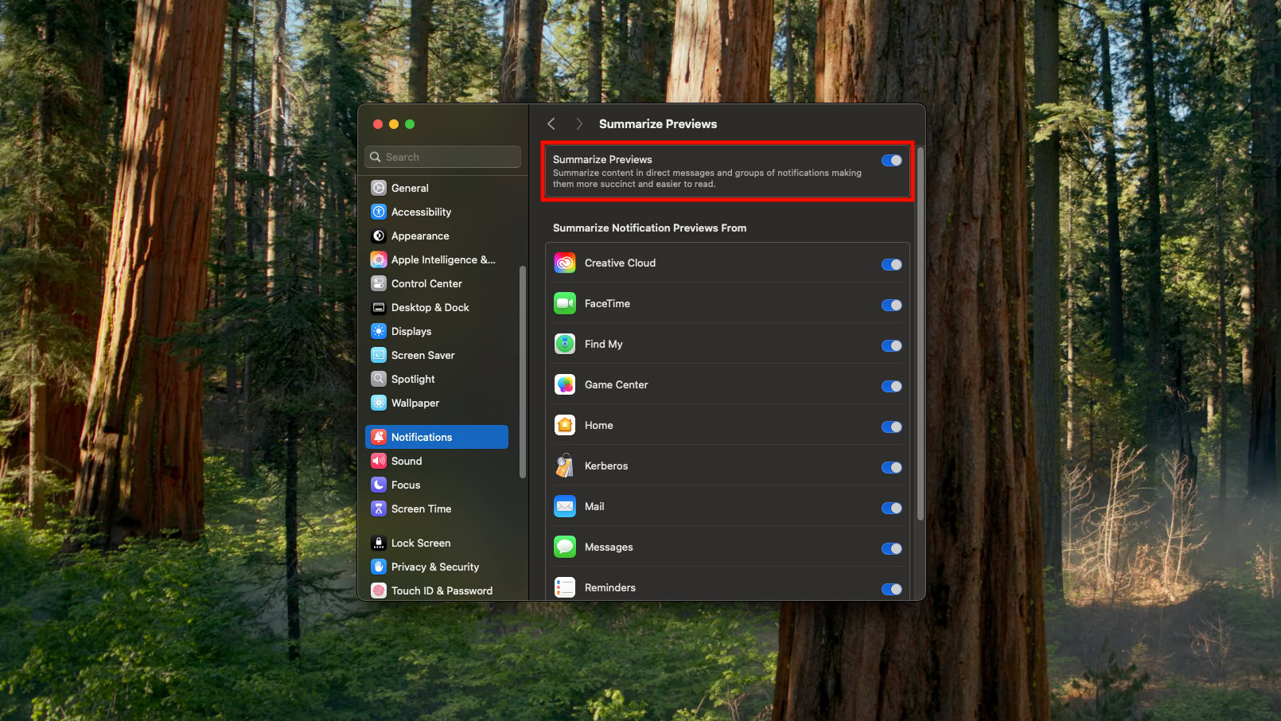Click the Displays icon in sidebar
Image resolution: width=1281 pixels, height=721 pixels.
(379, 331)
